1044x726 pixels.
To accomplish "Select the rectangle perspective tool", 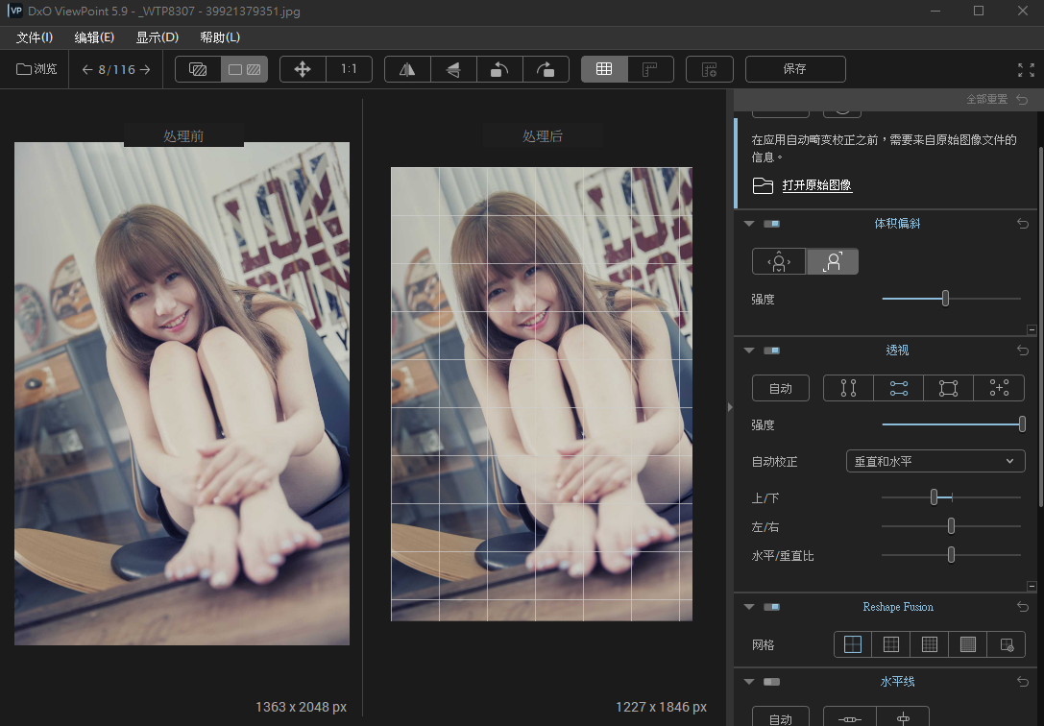I will 948,388.
